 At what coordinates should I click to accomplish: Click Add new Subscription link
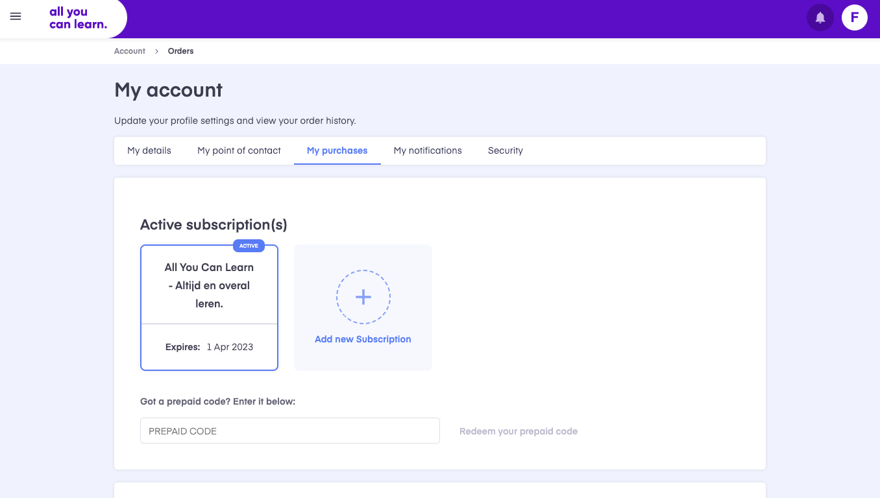click(x=363, y=339)
